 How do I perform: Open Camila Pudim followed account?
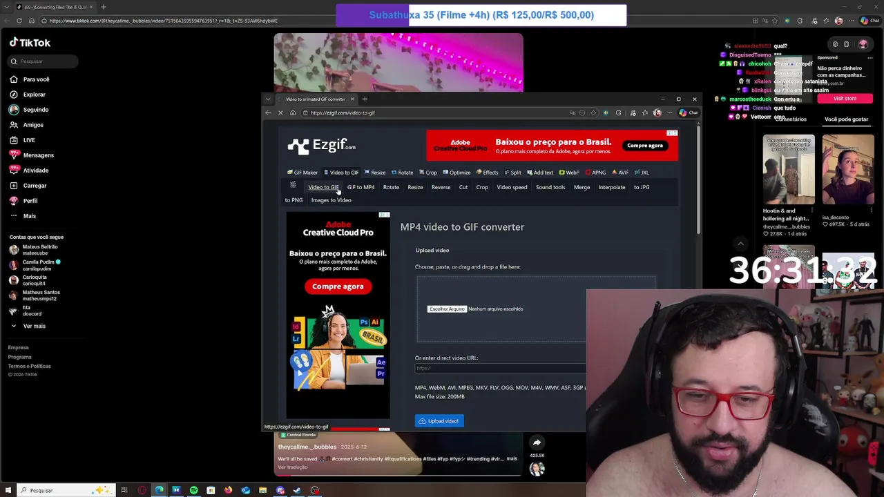click(35, 265)
